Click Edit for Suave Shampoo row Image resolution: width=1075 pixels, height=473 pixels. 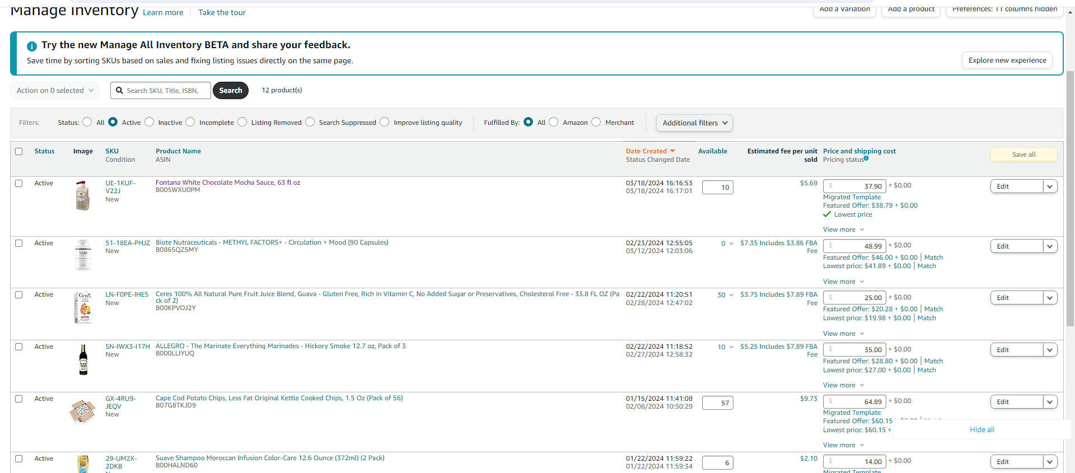(1017, 462)
